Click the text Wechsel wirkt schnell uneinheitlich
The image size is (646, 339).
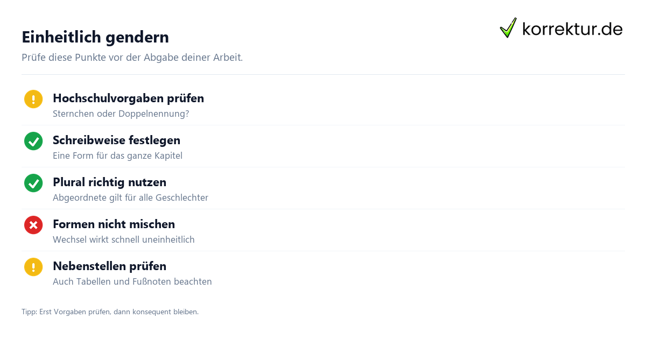124,240
